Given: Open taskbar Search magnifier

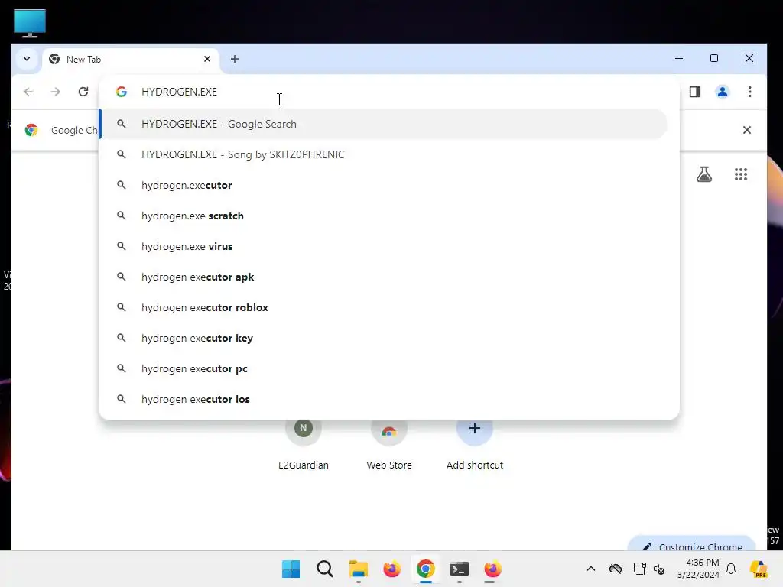Looking at the screenshot, I should coord(324,569).
